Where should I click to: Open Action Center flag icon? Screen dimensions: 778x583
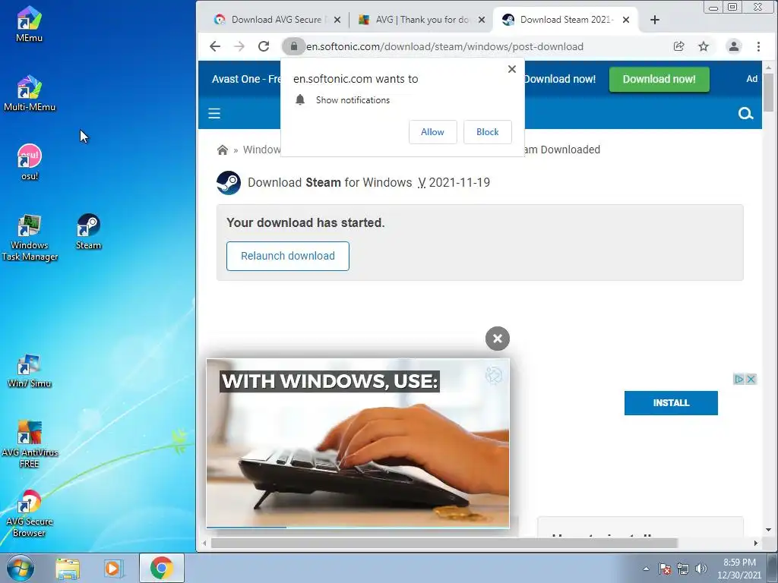coord(665,569)
